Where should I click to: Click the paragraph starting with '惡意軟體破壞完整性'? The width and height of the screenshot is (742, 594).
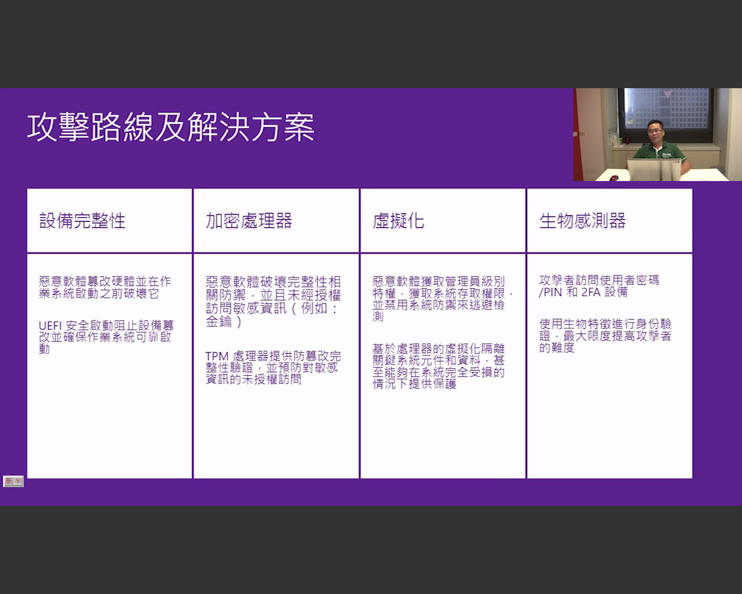click(x=273, y=302)
